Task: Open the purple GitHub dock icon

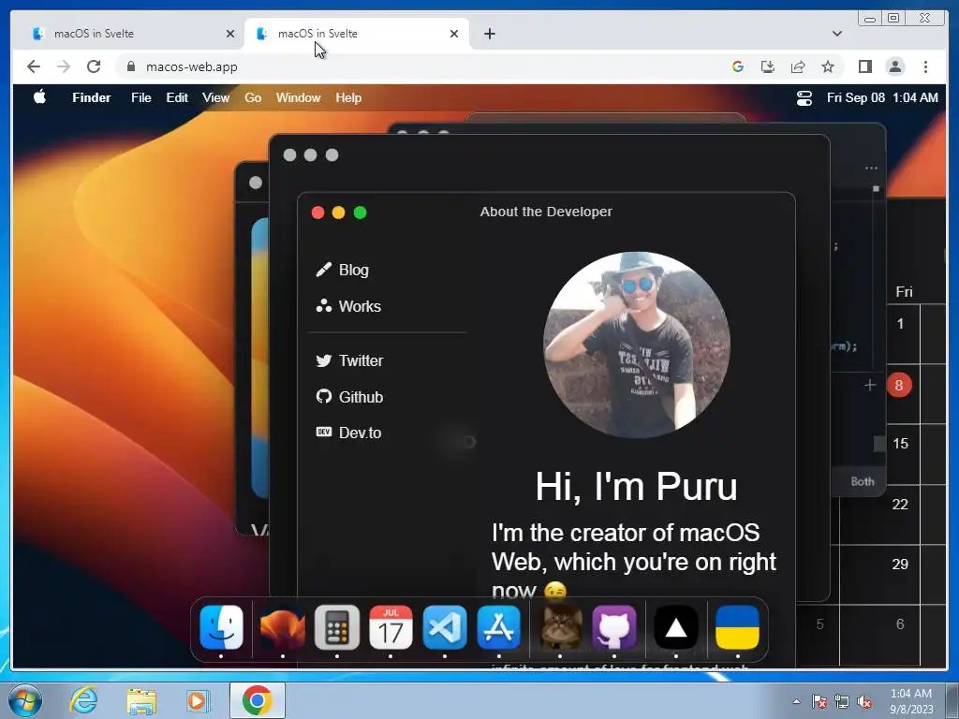Action: coord(614,627)
